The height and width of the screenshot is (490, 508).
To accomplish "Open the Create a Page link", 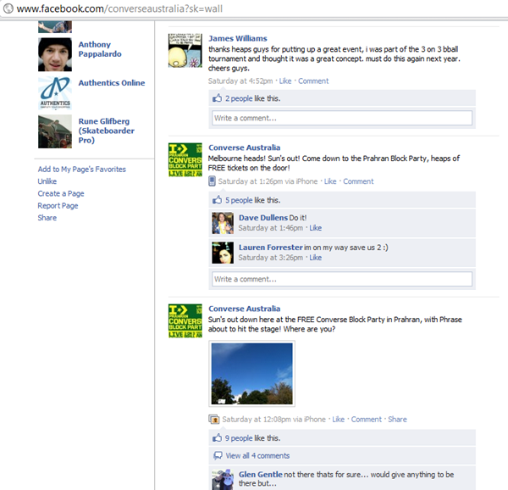I will pyautogui.click(x=61, y=193).
